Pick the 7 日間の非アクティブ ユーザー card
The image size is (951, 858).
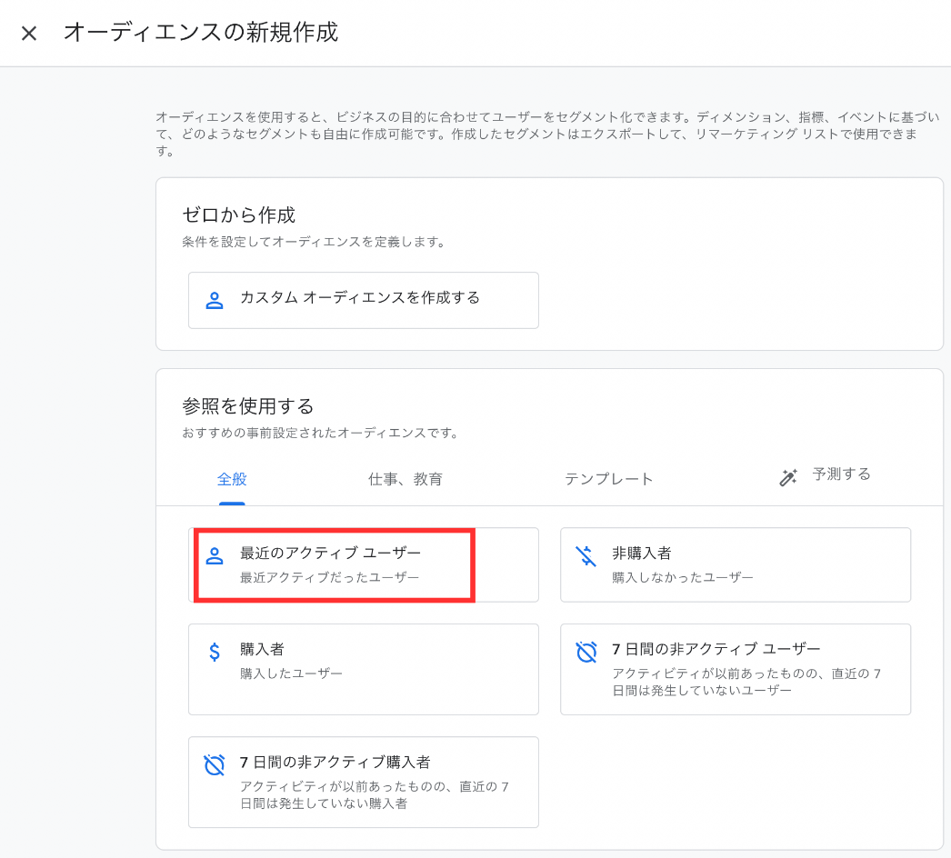click(x=736, y=670)
